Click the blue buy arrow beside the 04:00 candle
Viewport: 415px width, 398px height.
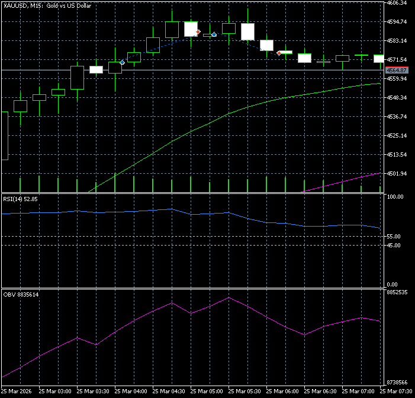coord(122,62)
